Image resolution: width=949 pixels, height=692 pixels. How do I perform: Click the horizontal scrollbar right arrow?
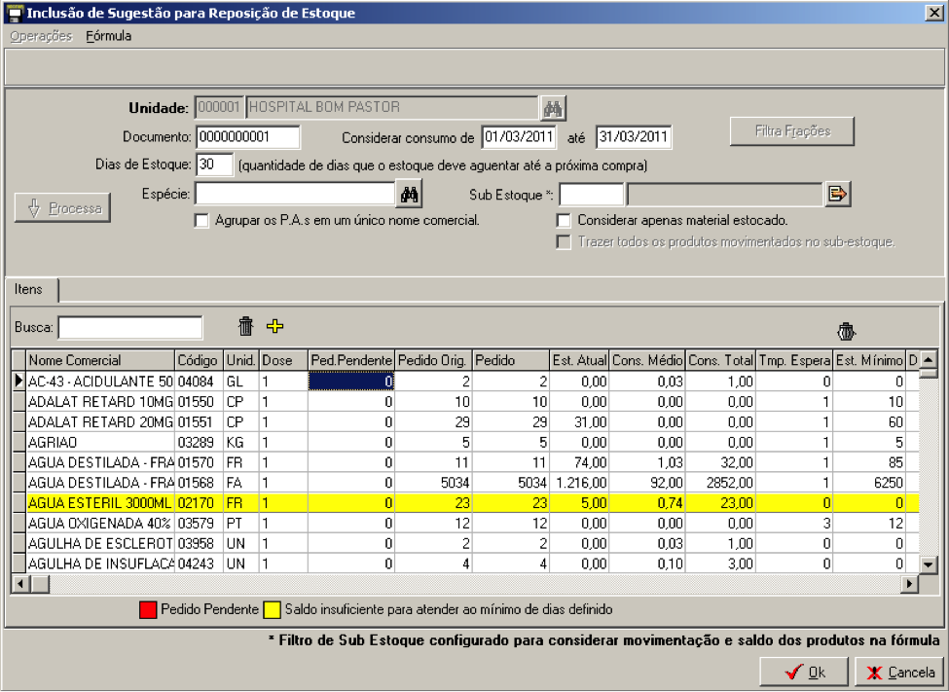(909, 584)
